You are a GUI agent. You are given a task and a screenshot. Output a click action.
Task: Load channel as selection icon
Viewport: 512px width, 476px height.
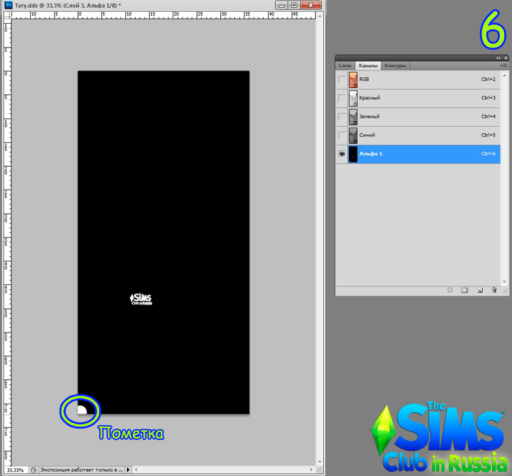[450, 290]
